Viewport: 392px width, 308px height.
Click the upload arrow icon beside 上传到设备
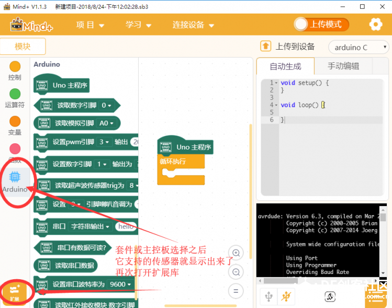(265, 46)
